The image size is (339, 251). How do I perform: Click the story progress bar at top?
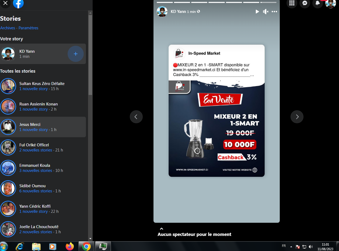tap(216, 2)
